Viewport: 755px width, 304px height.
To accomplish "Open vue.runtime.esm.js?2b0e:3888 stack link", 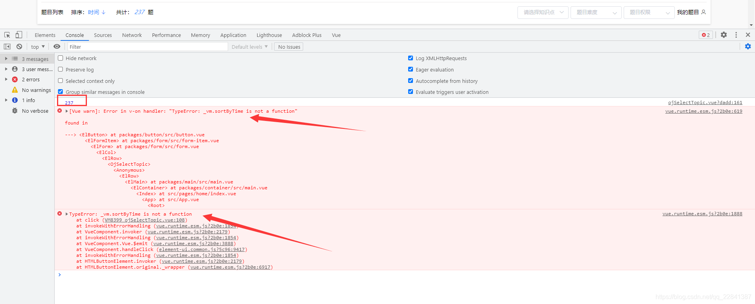I will click(193, 244).
